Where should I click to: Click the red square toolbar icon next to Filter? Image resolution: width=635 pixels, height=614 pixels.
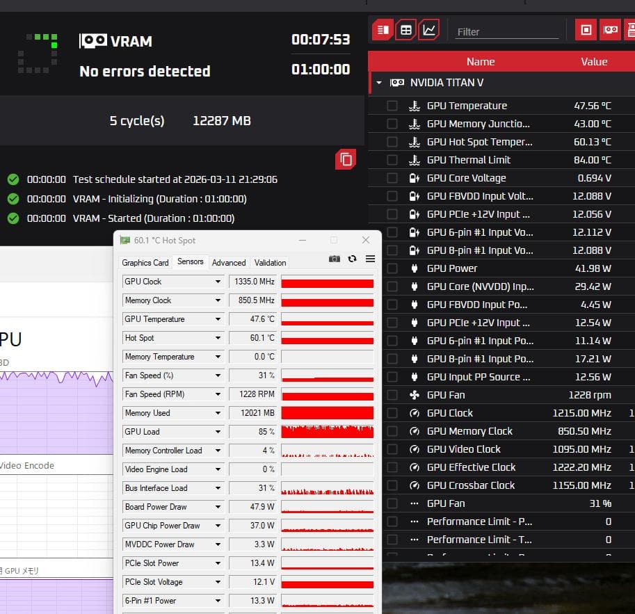[x=586, y=30]
